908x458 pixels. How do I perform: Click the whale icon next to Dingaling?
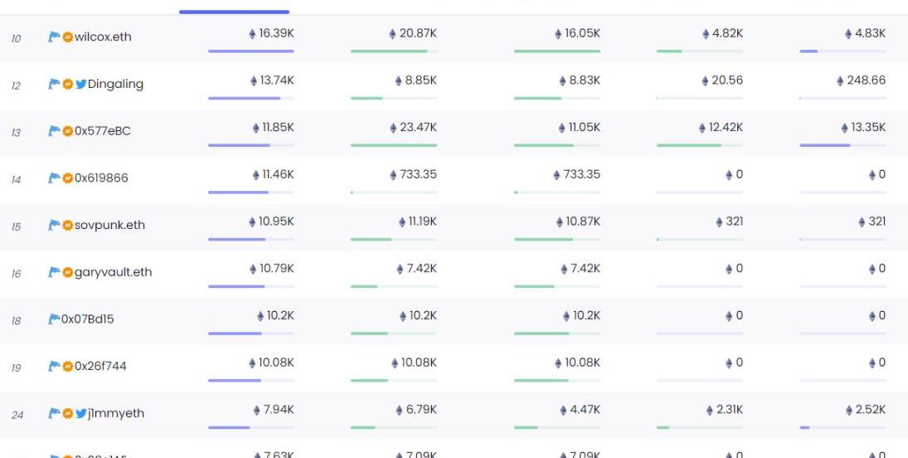[x=54, y=84]
